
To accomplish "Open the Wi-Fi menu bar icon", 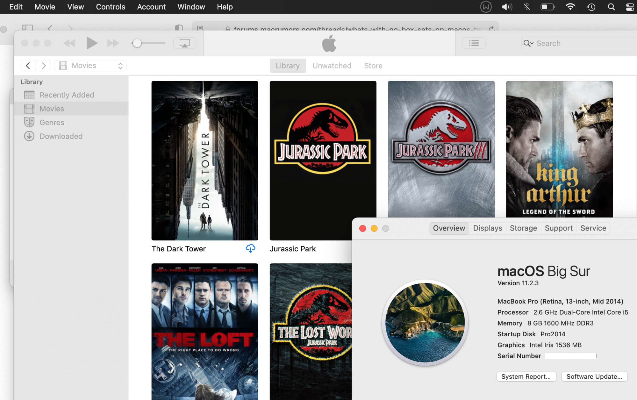I will [x=570, y=7].
